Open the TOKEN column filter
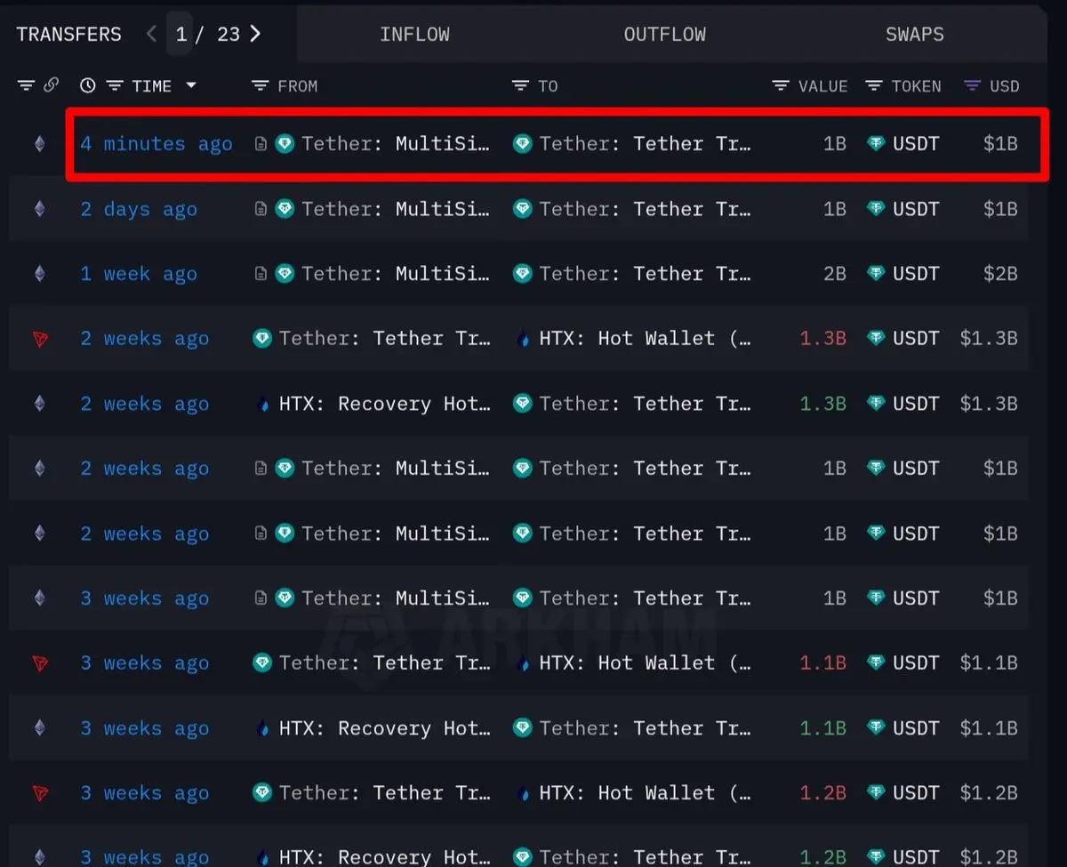1067x867 pixels. [874, 85]
